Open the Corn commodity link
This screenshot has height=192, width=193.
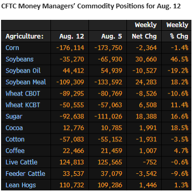[12, 47]
